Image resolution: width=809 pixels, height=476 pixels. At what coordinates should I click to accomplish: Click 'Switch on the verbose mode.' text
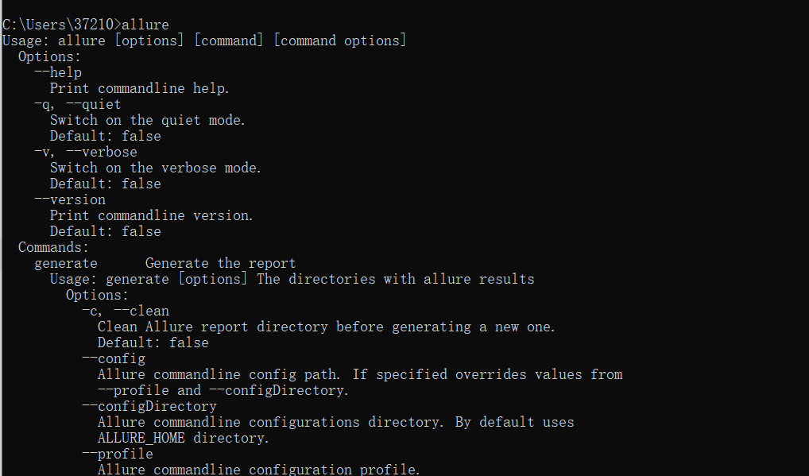[155, 168]
